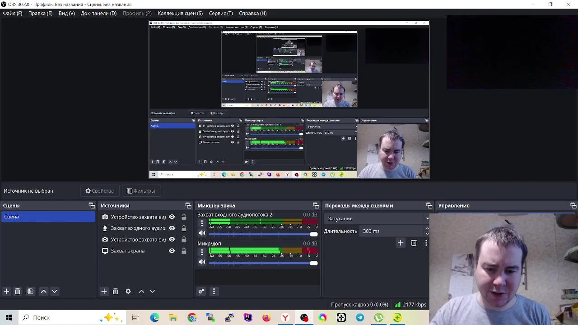This screenshot has height=325, width=578.
Task: Open Yandex Browser from the taskbar
Action: click(x=285, y=317)
